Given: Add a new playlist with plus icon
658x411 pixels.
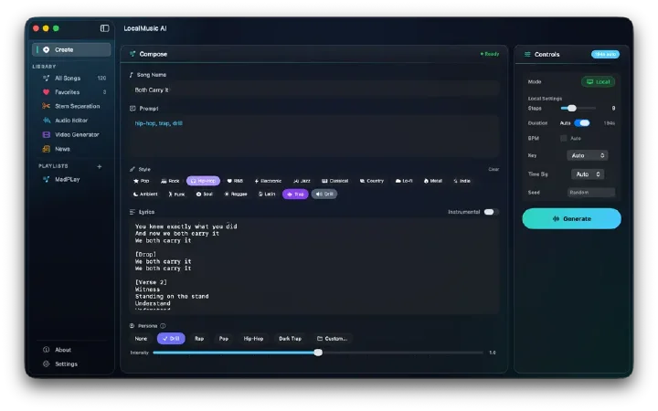Looking at the screenshot, I should tap(100, 166).
